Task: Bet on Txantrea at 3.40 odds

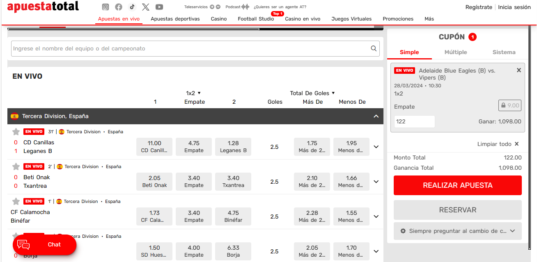Action: (x=233, y=182)
